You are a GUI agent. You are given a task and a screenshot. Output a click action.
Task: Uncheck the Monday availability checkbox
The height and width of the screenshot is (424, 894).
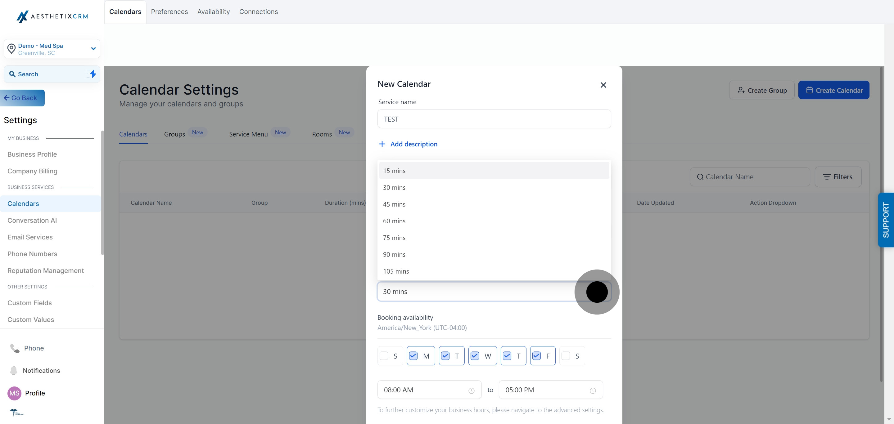tap(413, 356)
